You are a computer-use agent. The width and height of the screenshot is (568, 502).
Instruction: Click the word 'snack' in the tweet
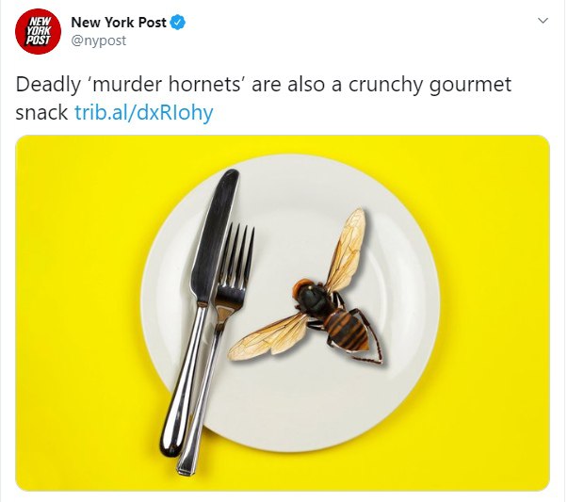click(x=41, y=112)
